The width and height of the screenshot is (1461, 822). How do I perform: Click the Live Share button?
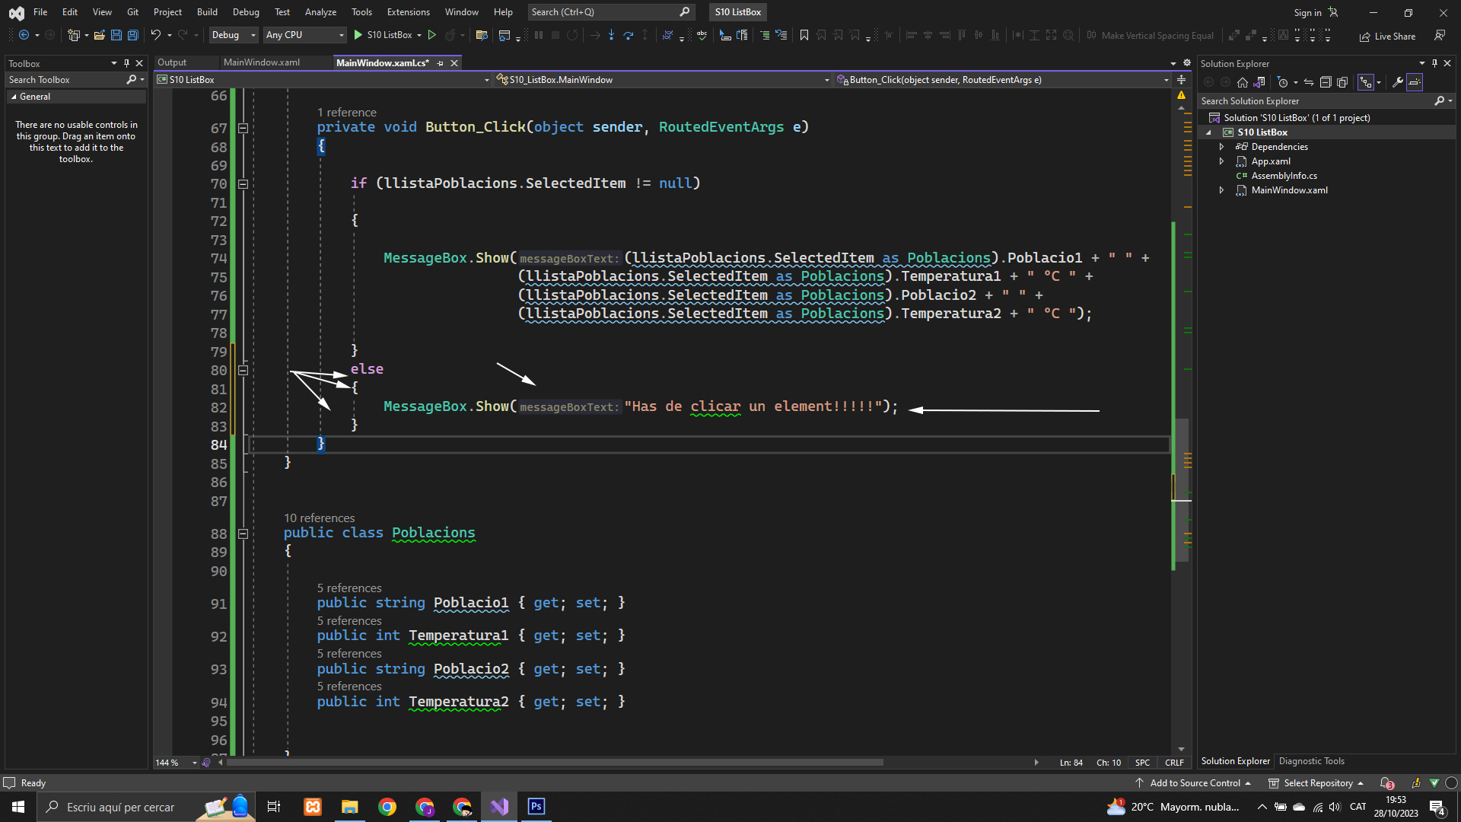[x=1388, y=36]
